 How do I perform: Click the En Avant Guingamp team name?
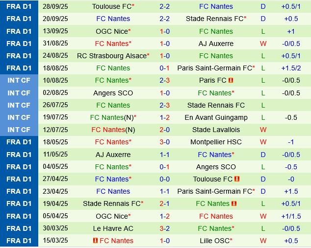(216, 117)
